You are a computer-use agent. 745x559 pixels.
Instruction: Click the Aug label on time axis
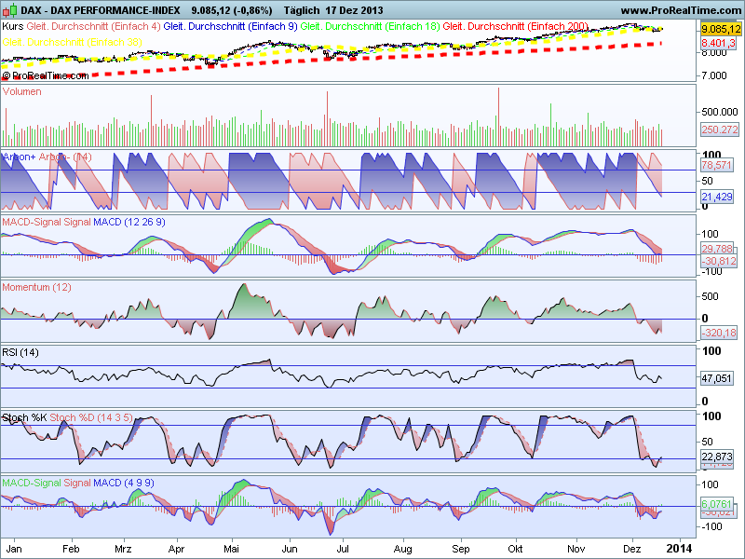403,549
